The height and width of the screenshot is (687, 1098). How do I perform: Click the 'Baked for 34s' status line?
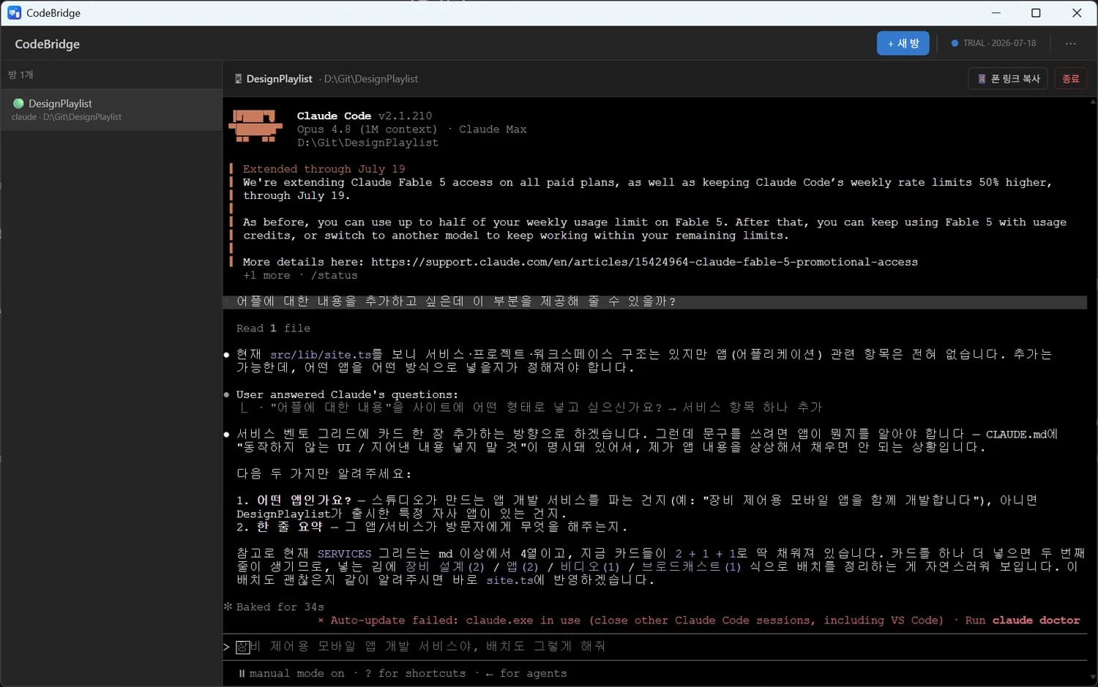tap(280, 607)
